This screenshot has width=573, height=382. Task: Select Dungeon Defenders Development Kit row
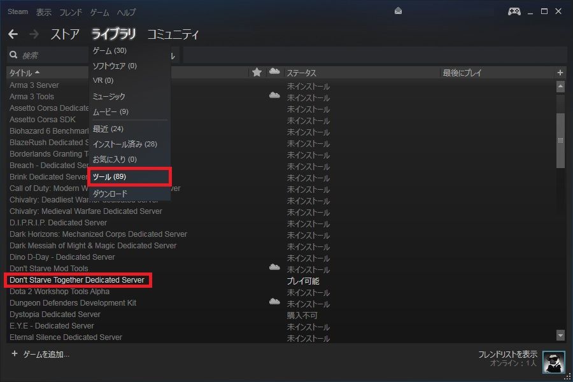[x=73, y=302]
